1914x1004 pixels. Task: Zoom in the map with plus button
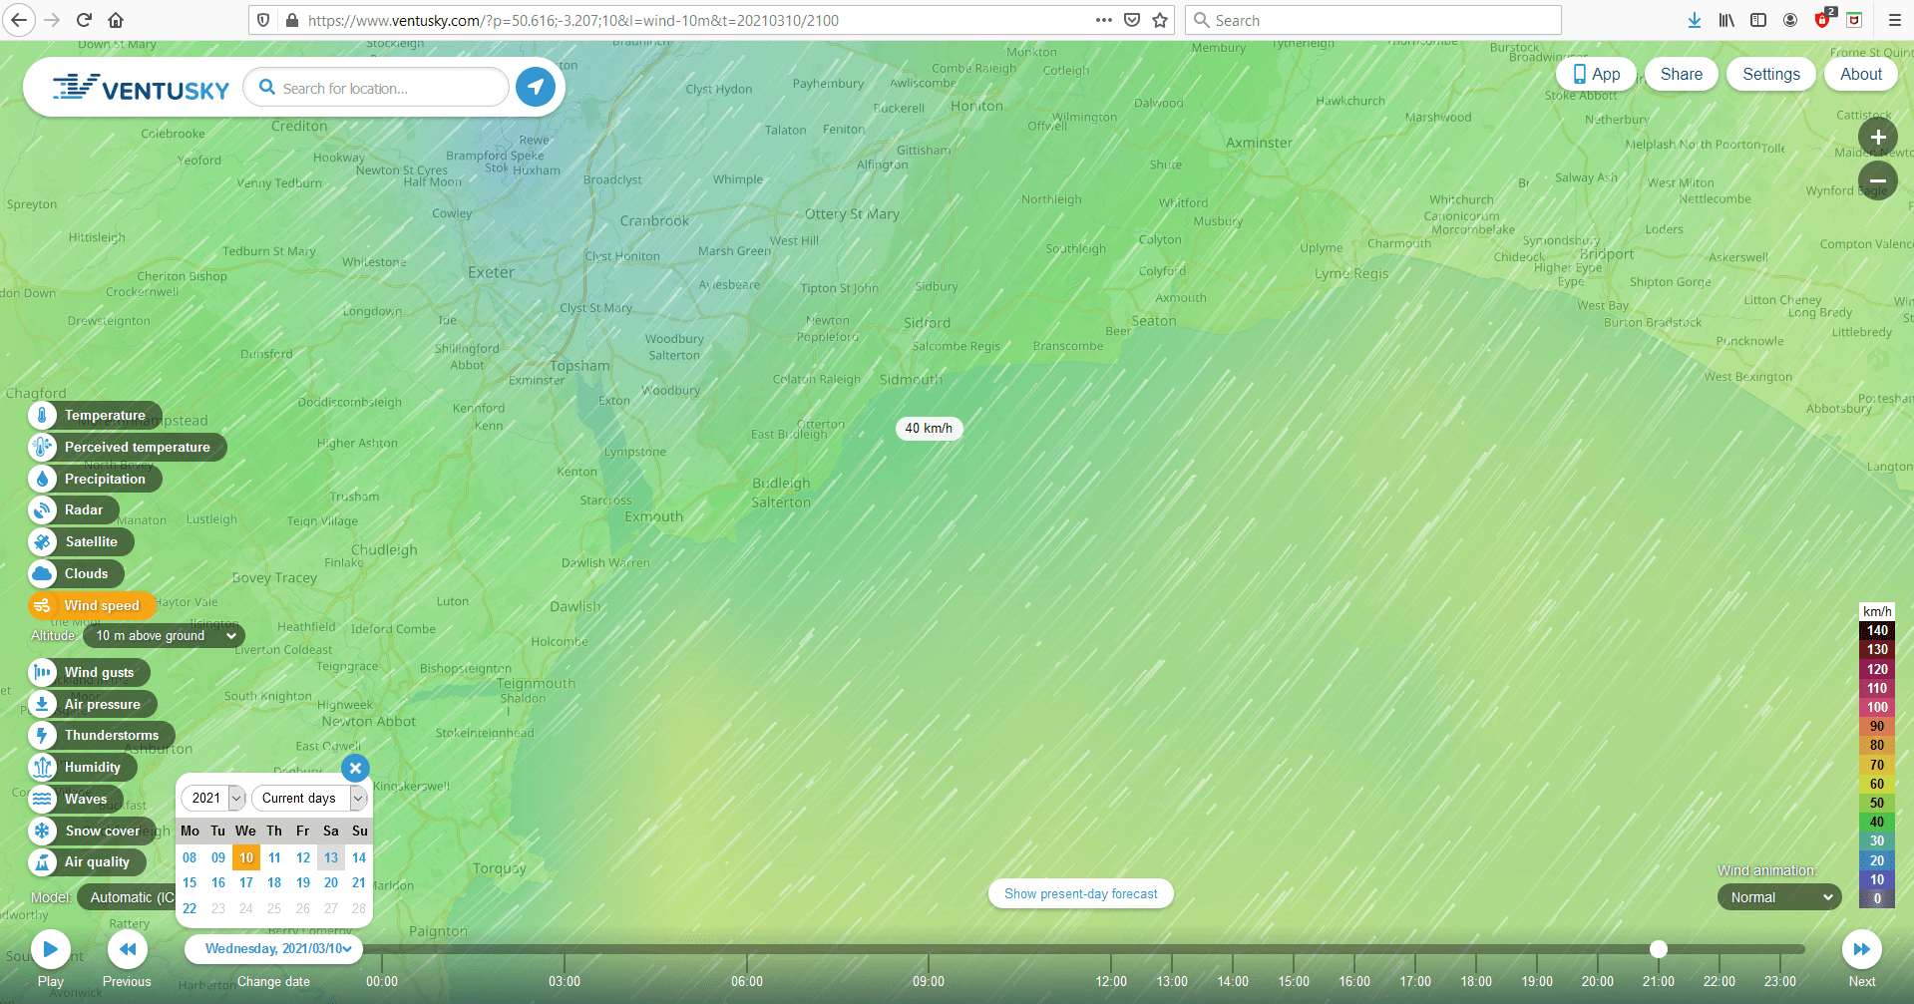[1877, 138]
